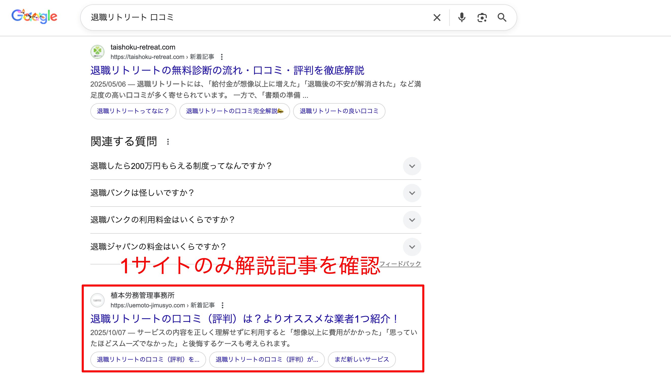Open Google Lens image search icon

tap(482, 18)
